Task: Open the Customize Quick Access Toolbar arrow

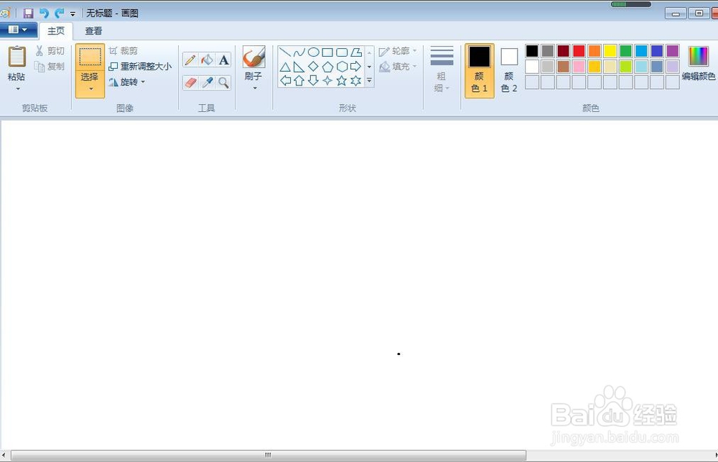Action: (x=73, y=14)
